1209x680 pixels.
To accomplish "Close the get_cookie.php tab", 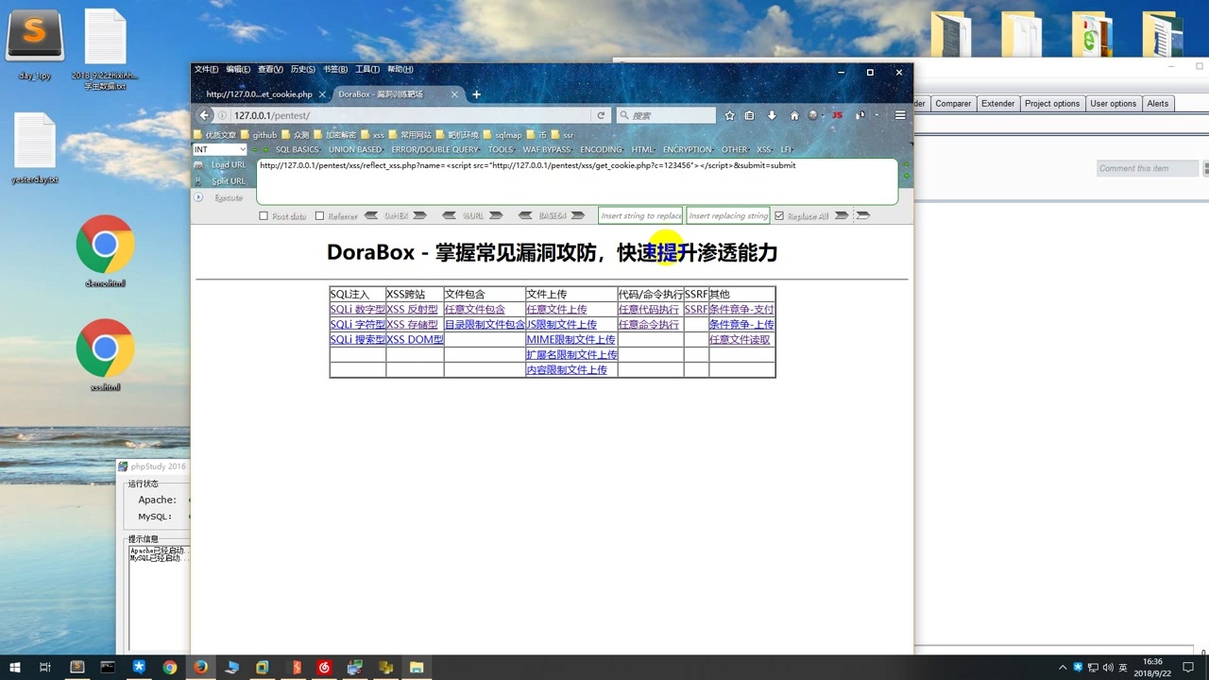I will [322, 94].
